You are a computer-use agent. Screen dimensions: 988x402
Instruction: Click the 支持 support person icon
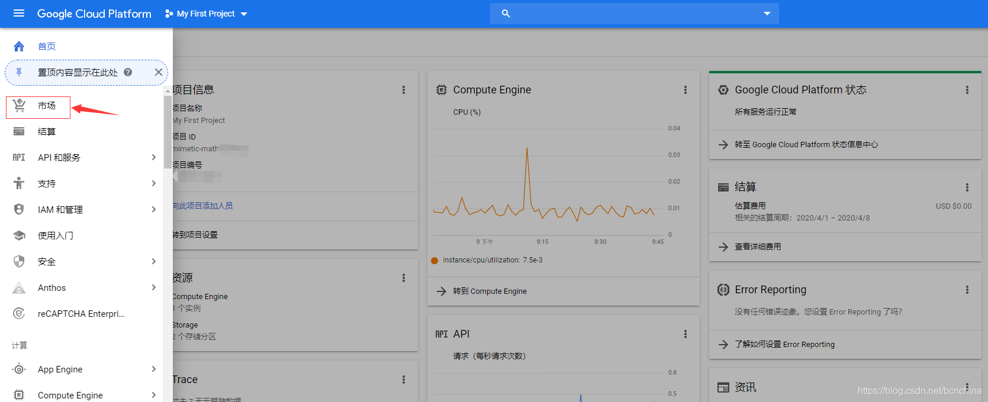[19, 183]
